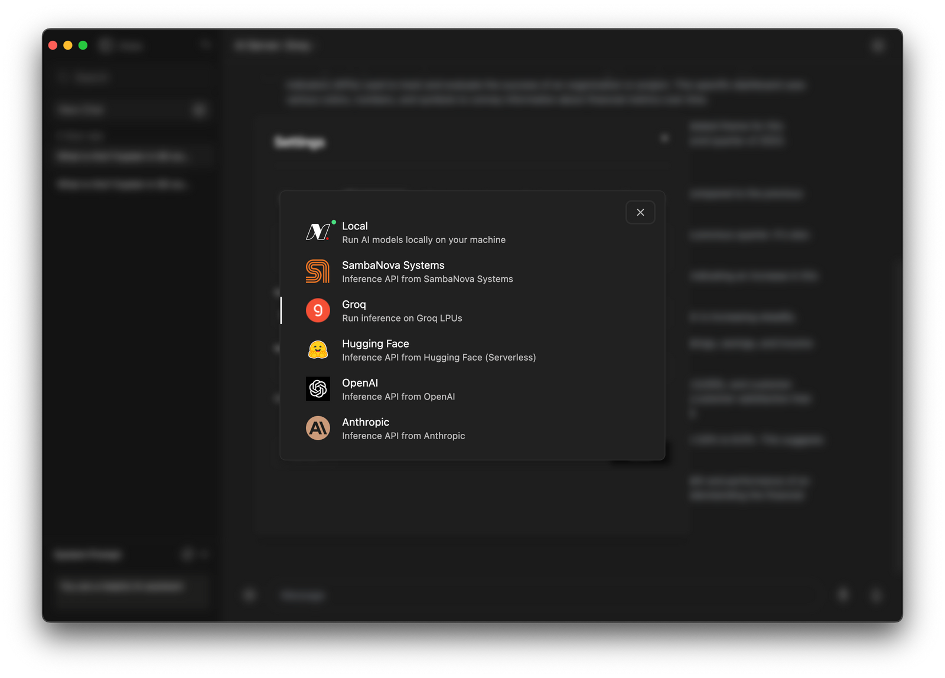Select the Local provider option
This screenshot has width=945, height=678.
[x=472, y=232]
